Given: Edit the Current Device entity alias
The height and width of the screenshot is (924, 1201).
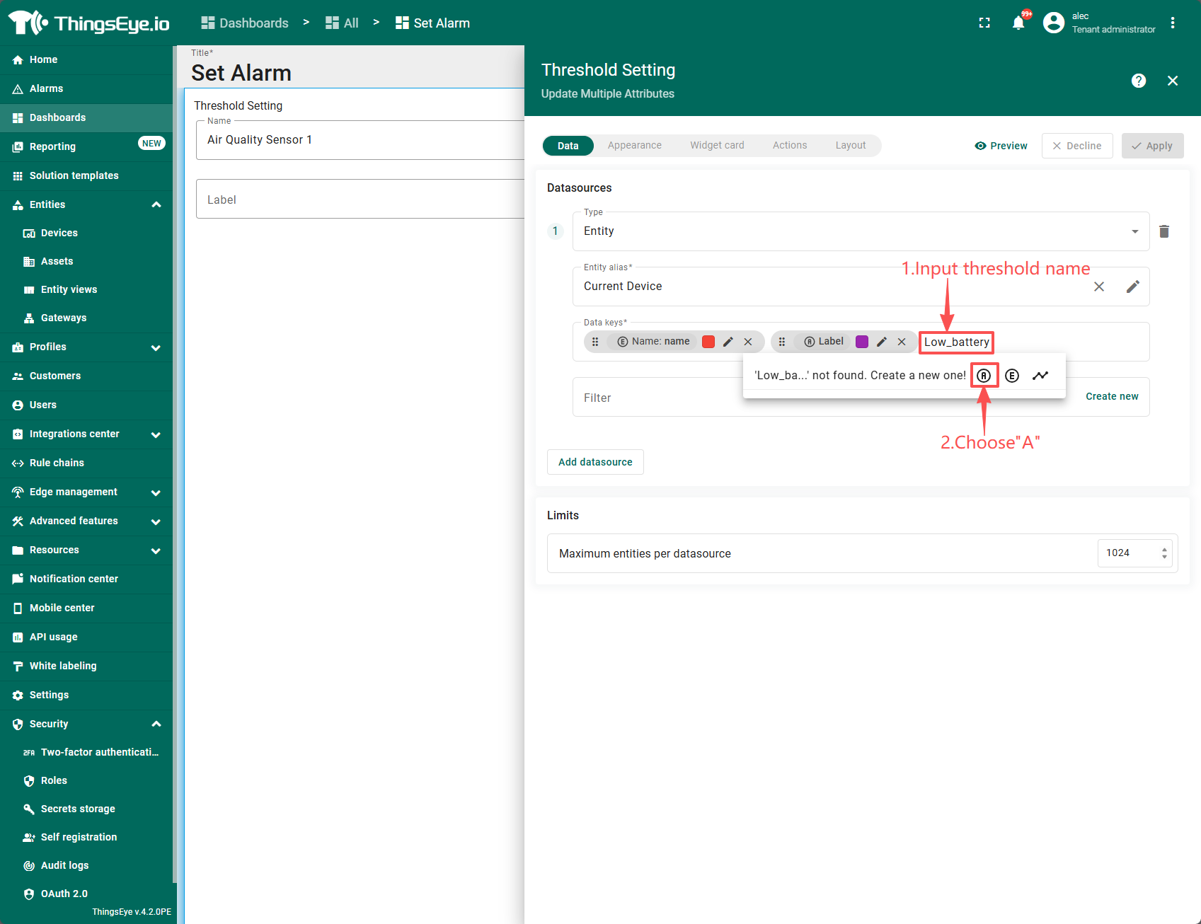Looking at the screenshot, I should tap(1132, 287).
